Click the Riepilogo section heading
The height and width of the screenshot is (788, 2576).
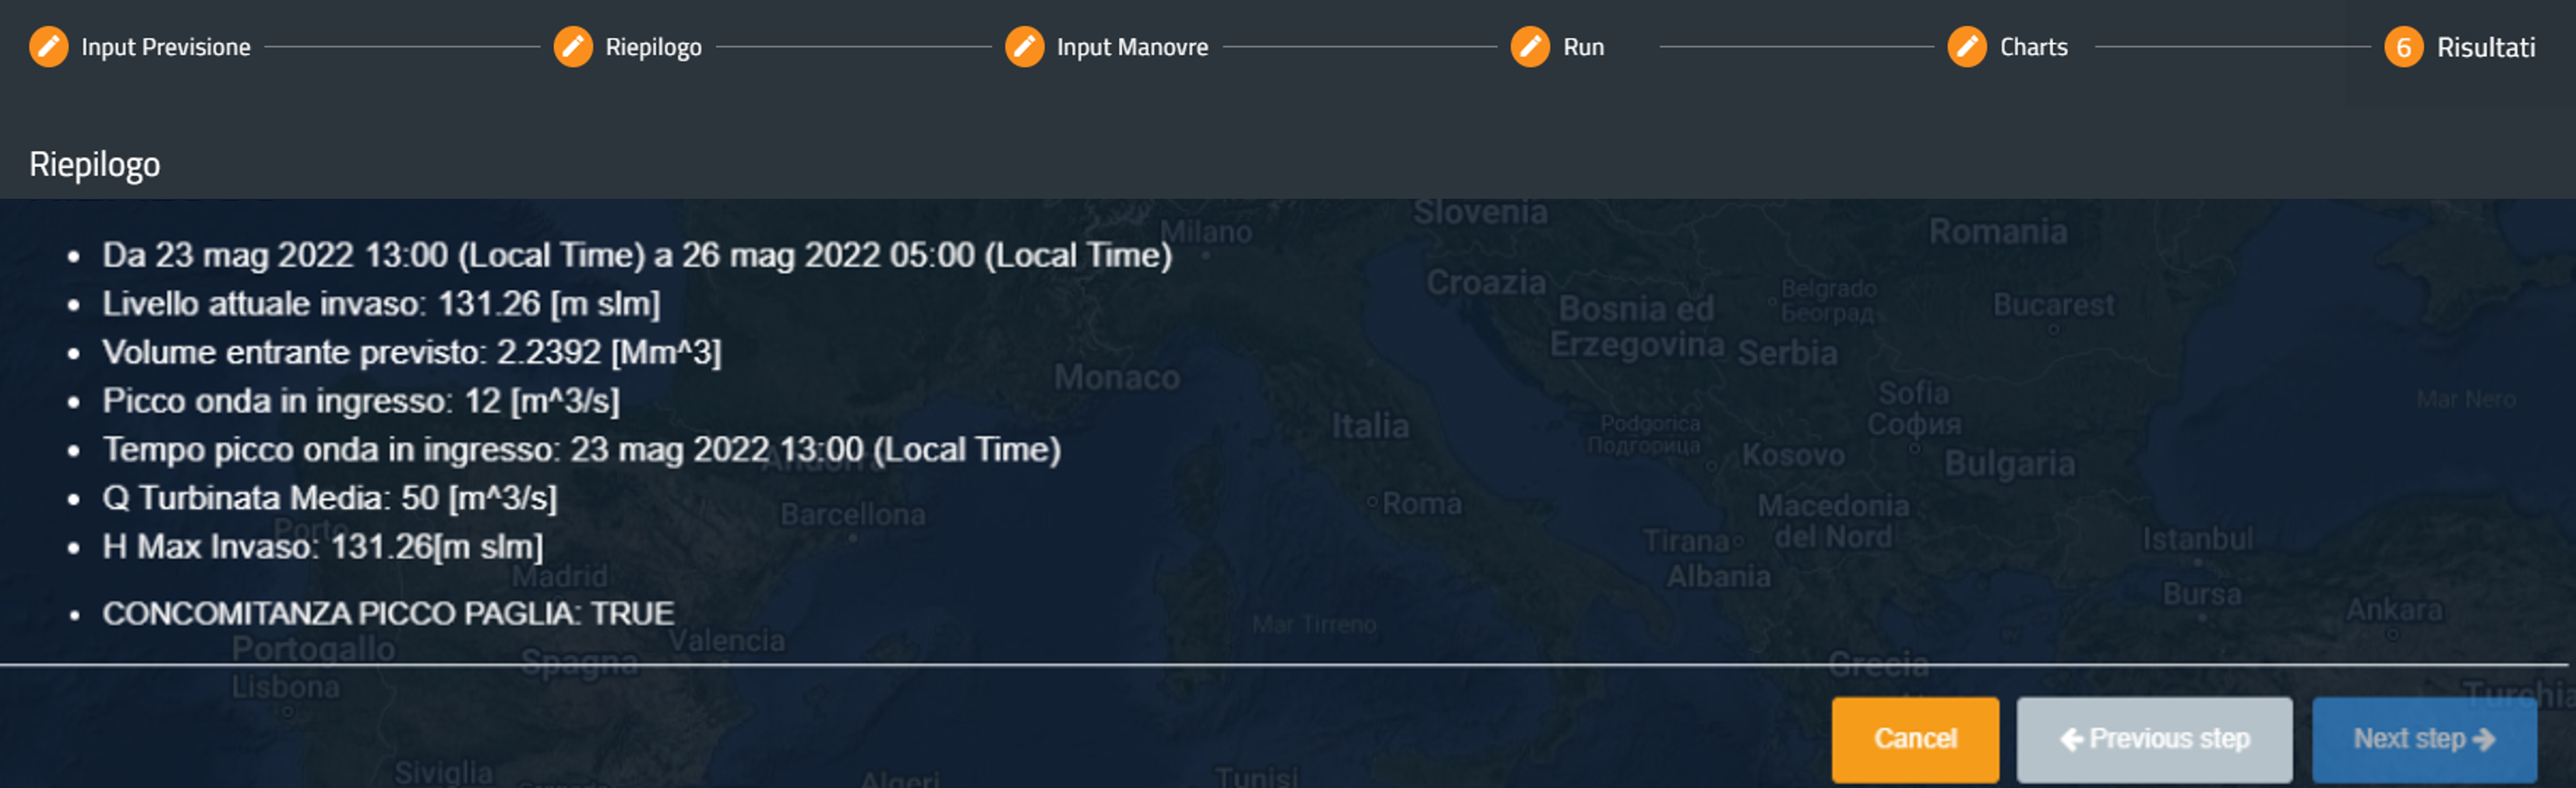tap(94, 164)
